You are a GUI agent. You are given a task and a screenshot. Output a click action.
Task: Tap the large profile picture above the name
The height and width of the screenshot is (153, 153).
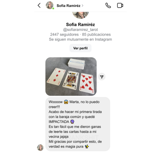coord(80,15)
